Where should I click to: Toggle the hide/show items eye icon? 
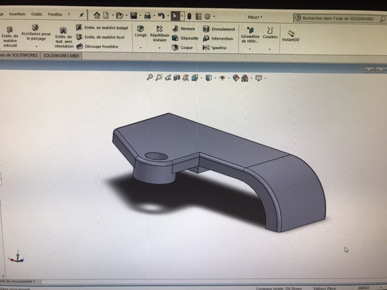(223, 78)
